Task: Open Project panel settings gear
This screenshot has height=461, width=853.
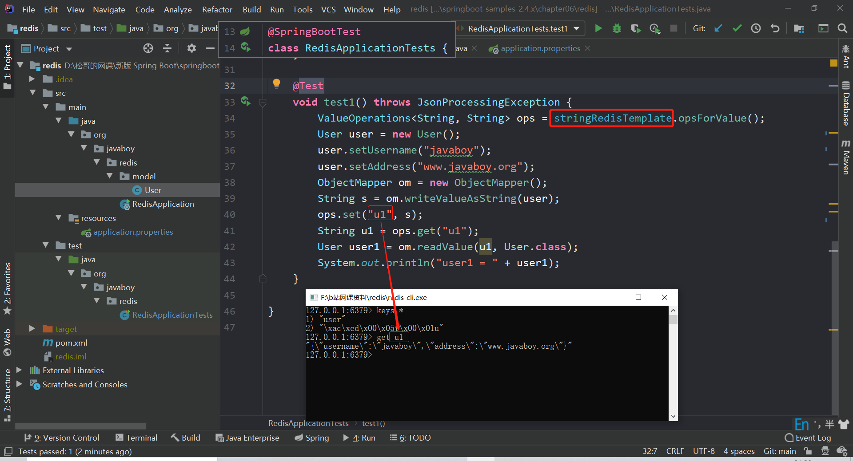Action: (x=191, y=48)
